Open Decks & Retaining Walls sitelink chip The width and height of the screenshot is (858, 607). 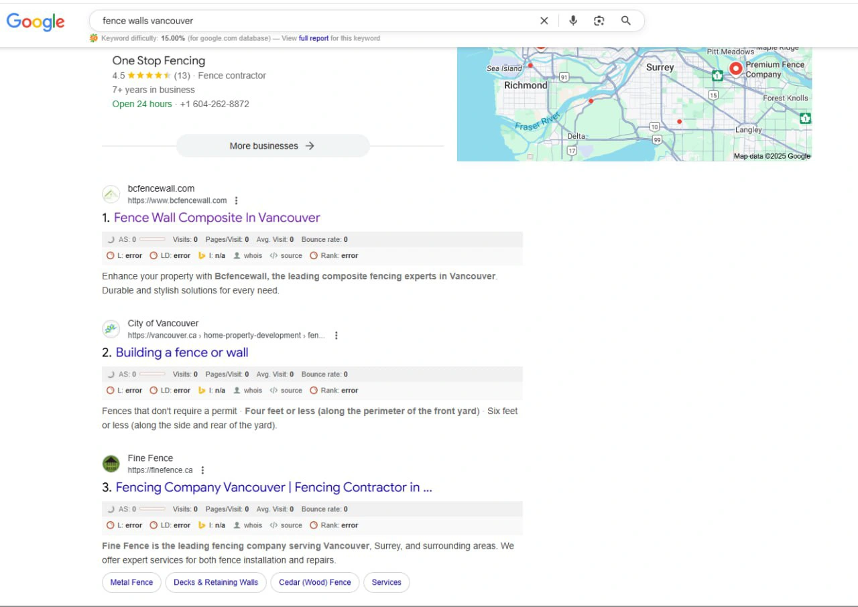216,582
